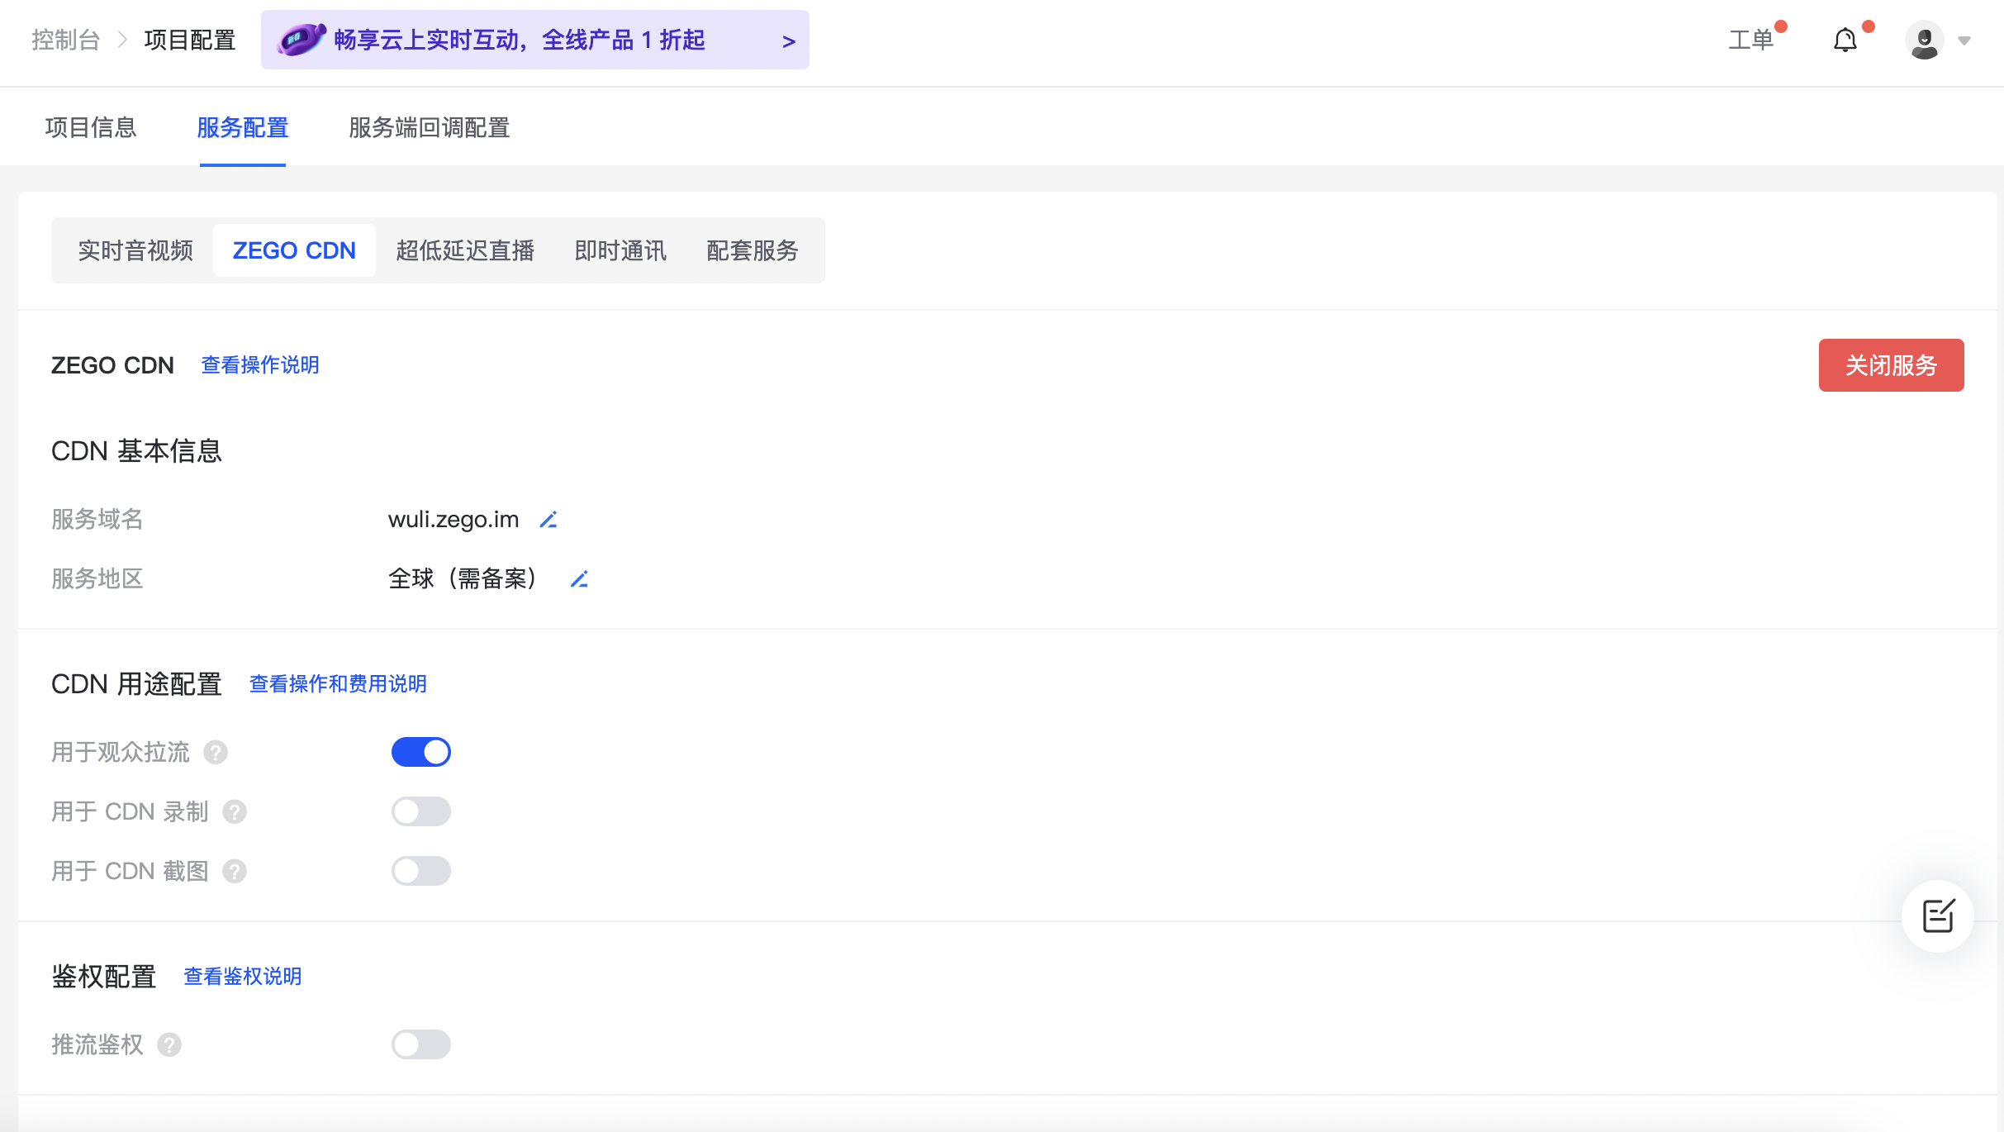Select the 服务配置 tab
The image size is (2004, 1132).
pos(243,127)
